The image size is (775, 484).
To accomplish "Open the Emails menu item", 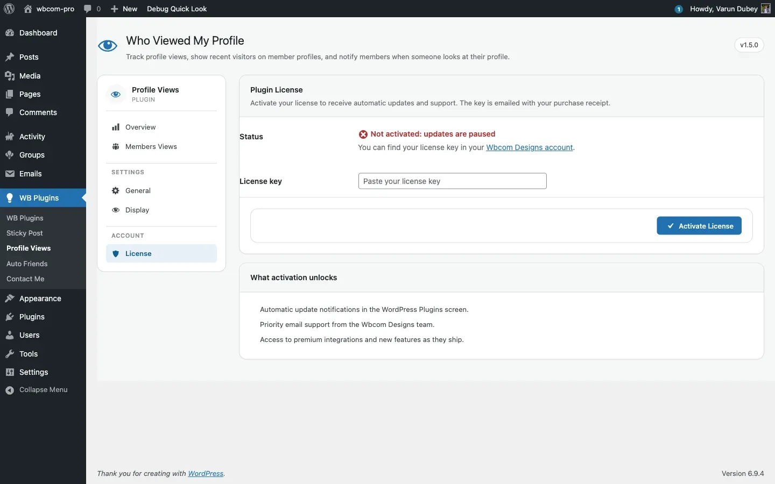I will pos(43,174).
